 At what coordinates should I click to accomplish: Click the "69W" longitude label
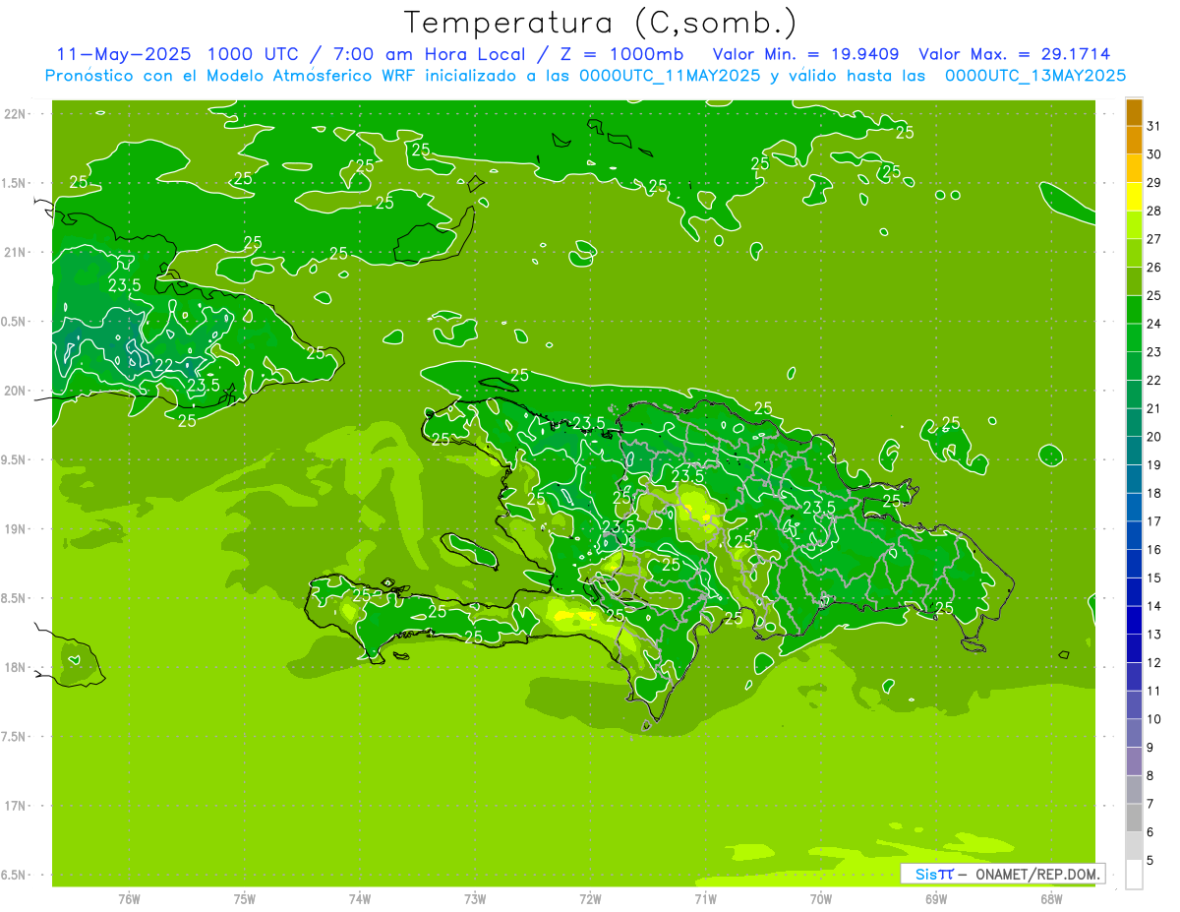[936, 899]
